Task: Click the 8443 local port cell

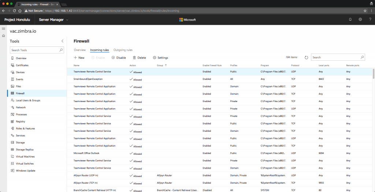Action: click(x=321, y=79)
